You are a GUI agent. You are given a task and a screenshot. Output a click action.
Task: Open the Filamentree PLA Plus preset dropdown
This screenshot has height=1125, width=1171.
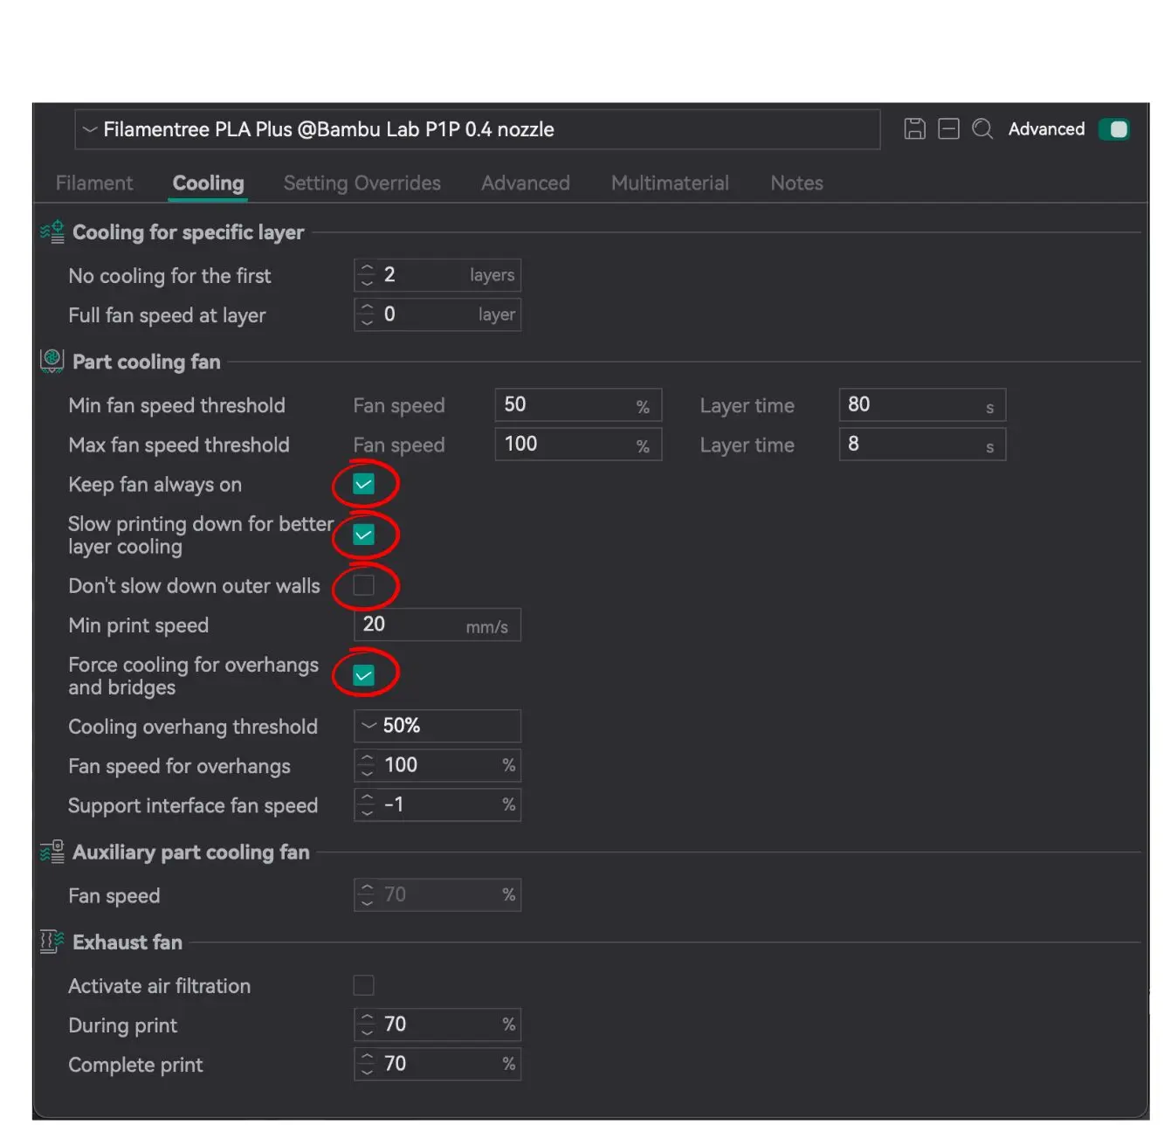pos(477,129)
